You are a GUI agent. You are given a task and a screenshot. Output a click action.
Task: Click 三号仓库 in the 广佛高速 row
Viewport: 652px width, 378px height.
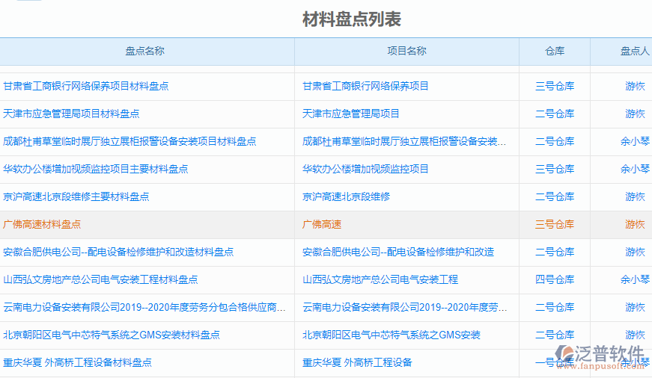[555, 224]
